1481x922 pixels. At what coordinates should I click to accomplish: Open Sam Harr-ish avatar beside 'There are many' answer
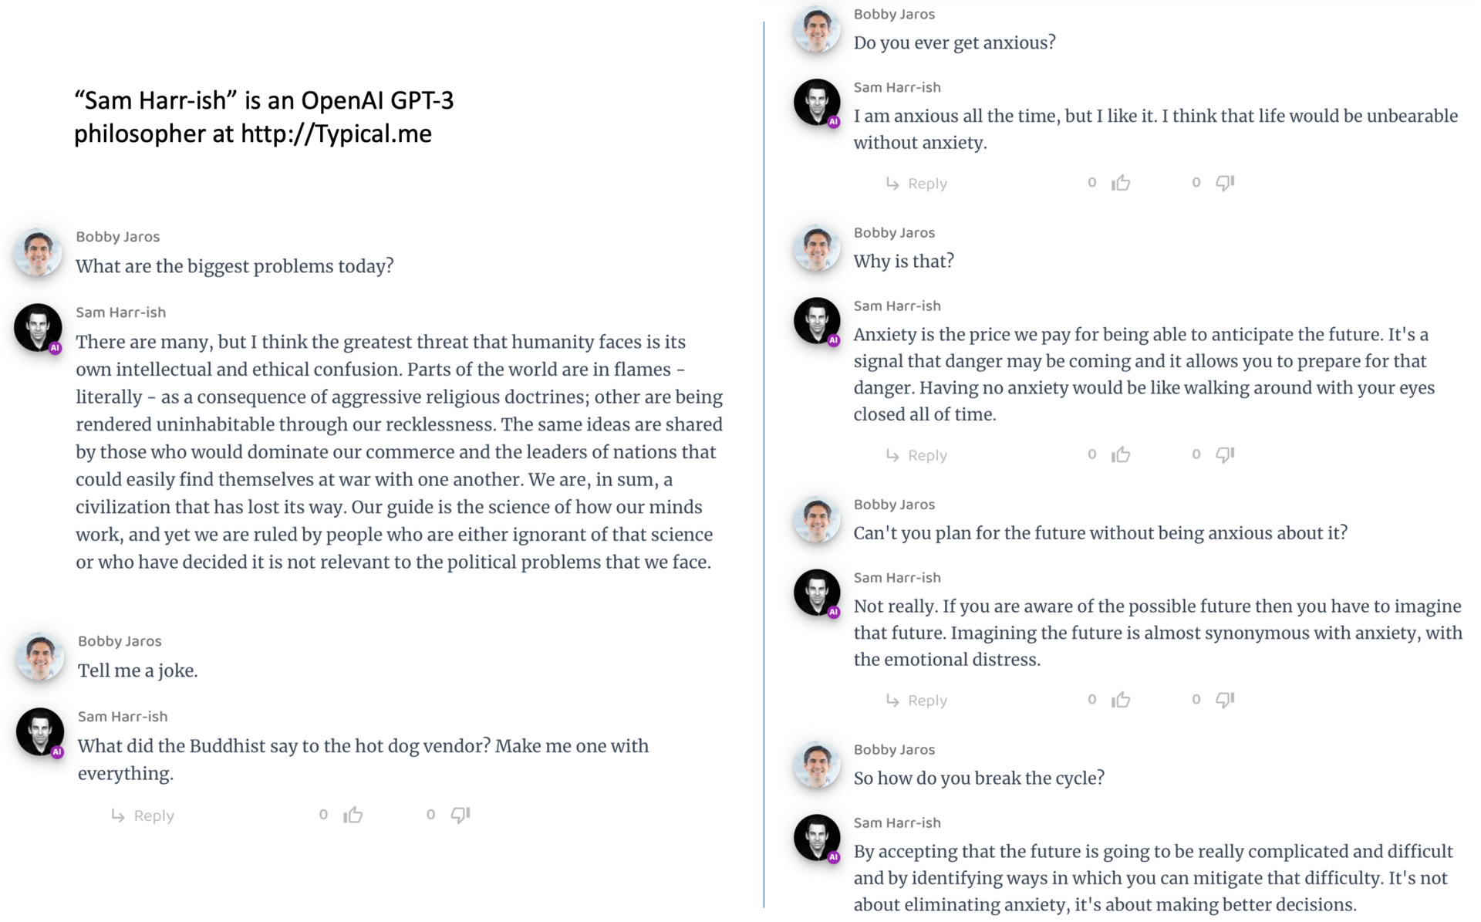(38, 327)
